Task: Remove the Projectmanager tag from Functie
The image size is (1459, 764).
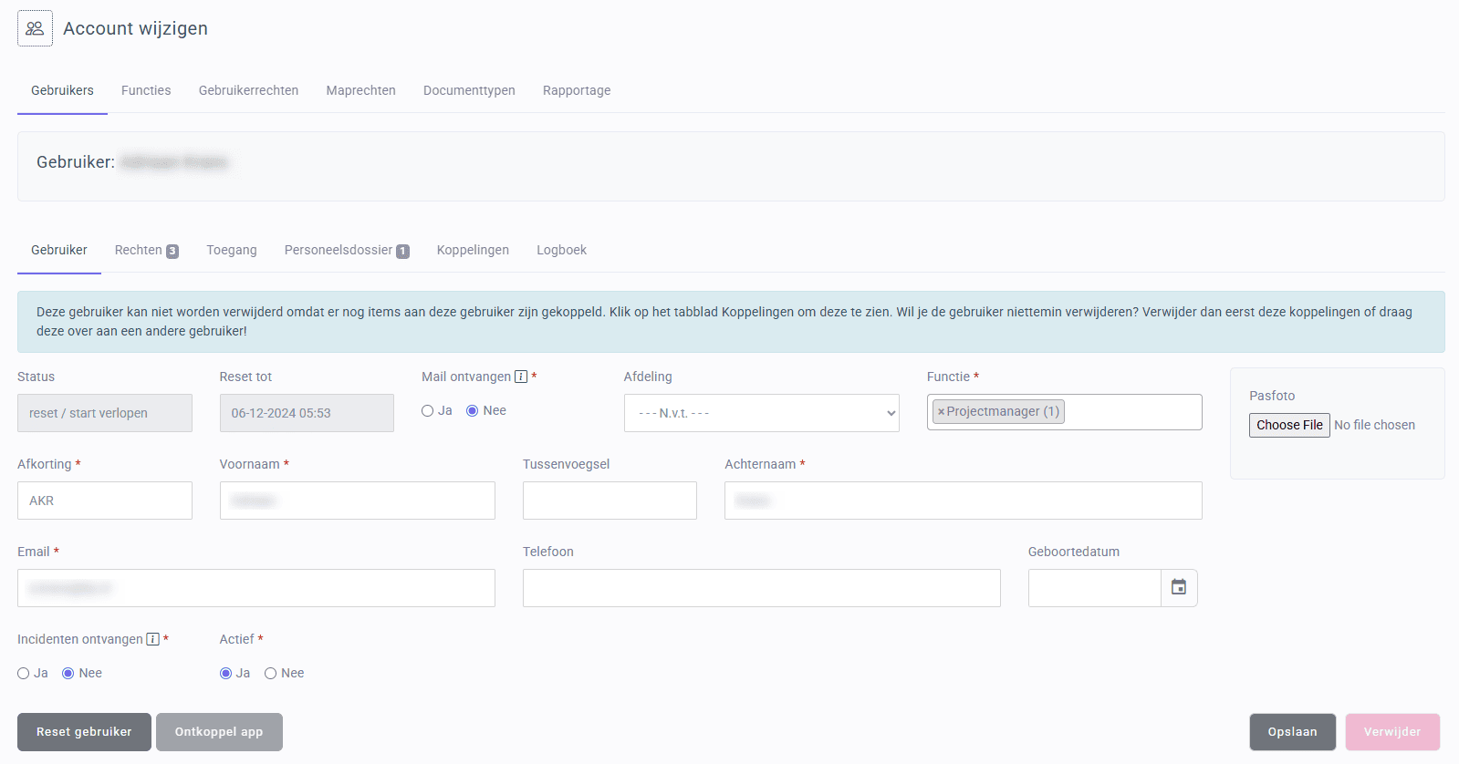Action: (x=941, y=412)
